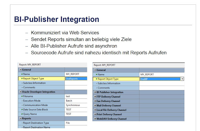Select the Comments row in right panel
This screenshot has height=131, width=200.
(139, 88)
